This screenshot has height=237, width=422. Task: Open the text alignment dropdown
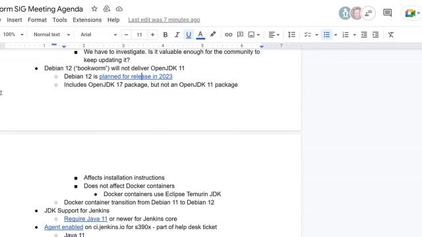pyautogui.click(x=274, y=34)
